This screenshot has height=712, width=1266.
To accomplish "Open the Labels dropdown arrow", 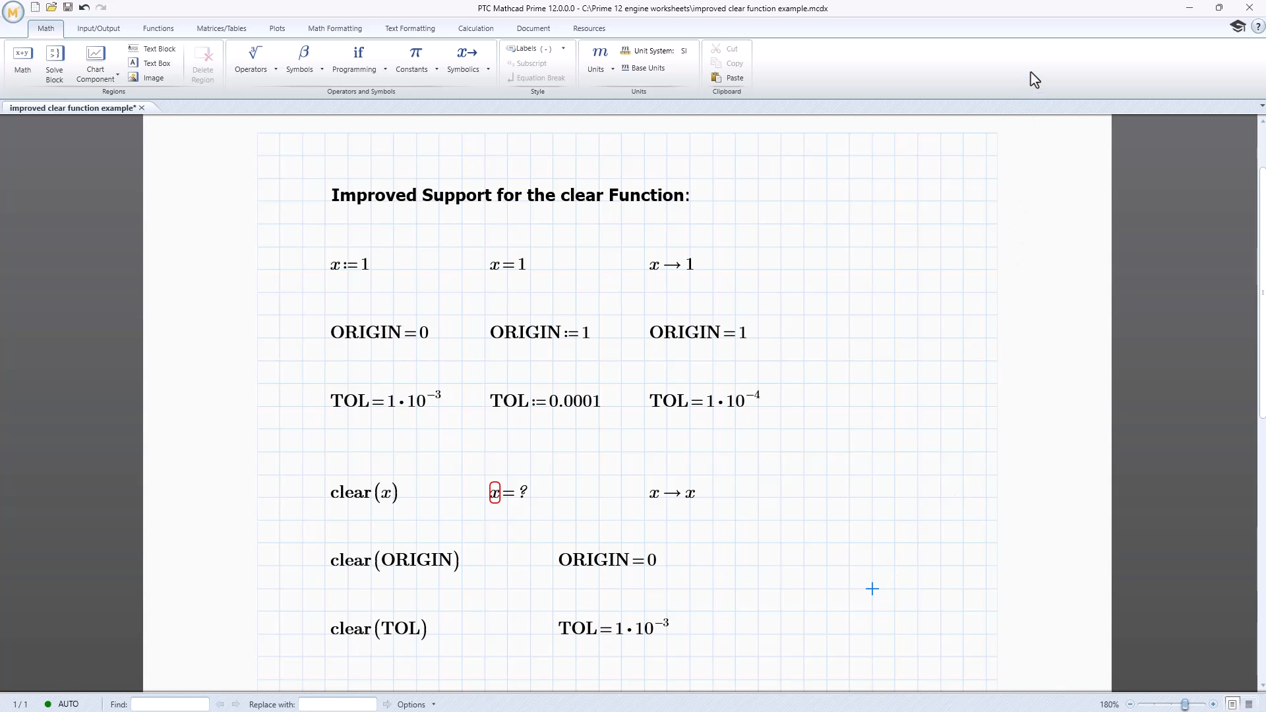I will [563, 48].
